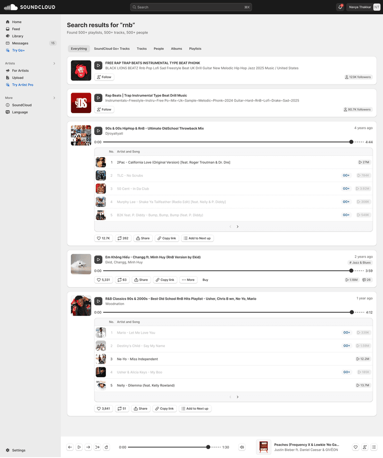
Task: Open cat thumbnail of Em Không Hiểu
Action: click(x=81, y=264)
